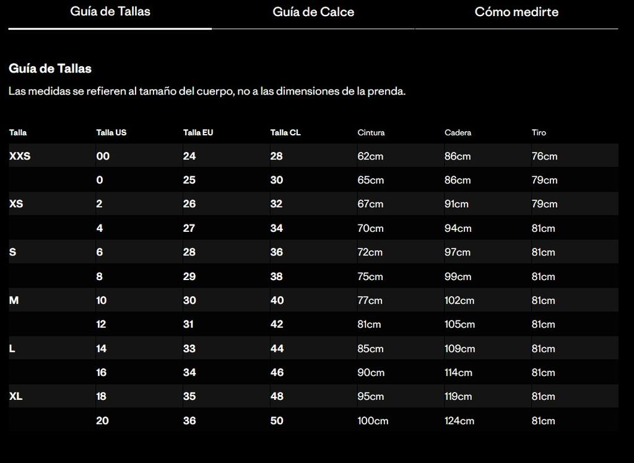Click the Cadera column header
The height and width of the screenshot is (463, 634).
click(458, 132)
